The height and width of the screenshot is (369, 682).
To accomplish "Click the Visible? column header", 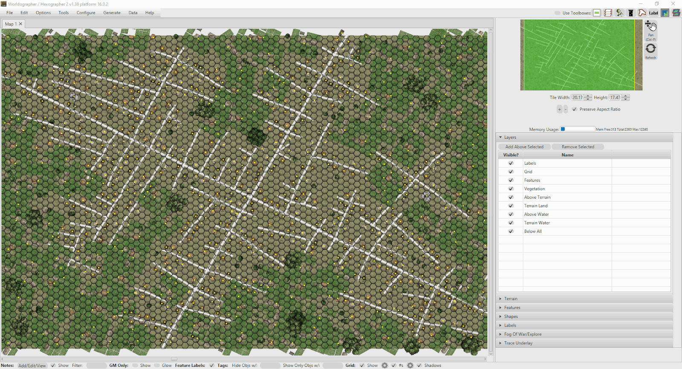I will click(511, 155).
